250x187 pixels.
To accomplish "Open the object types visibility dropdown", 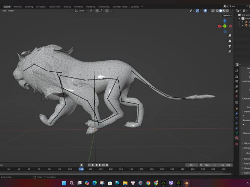I will pos(192,11).
